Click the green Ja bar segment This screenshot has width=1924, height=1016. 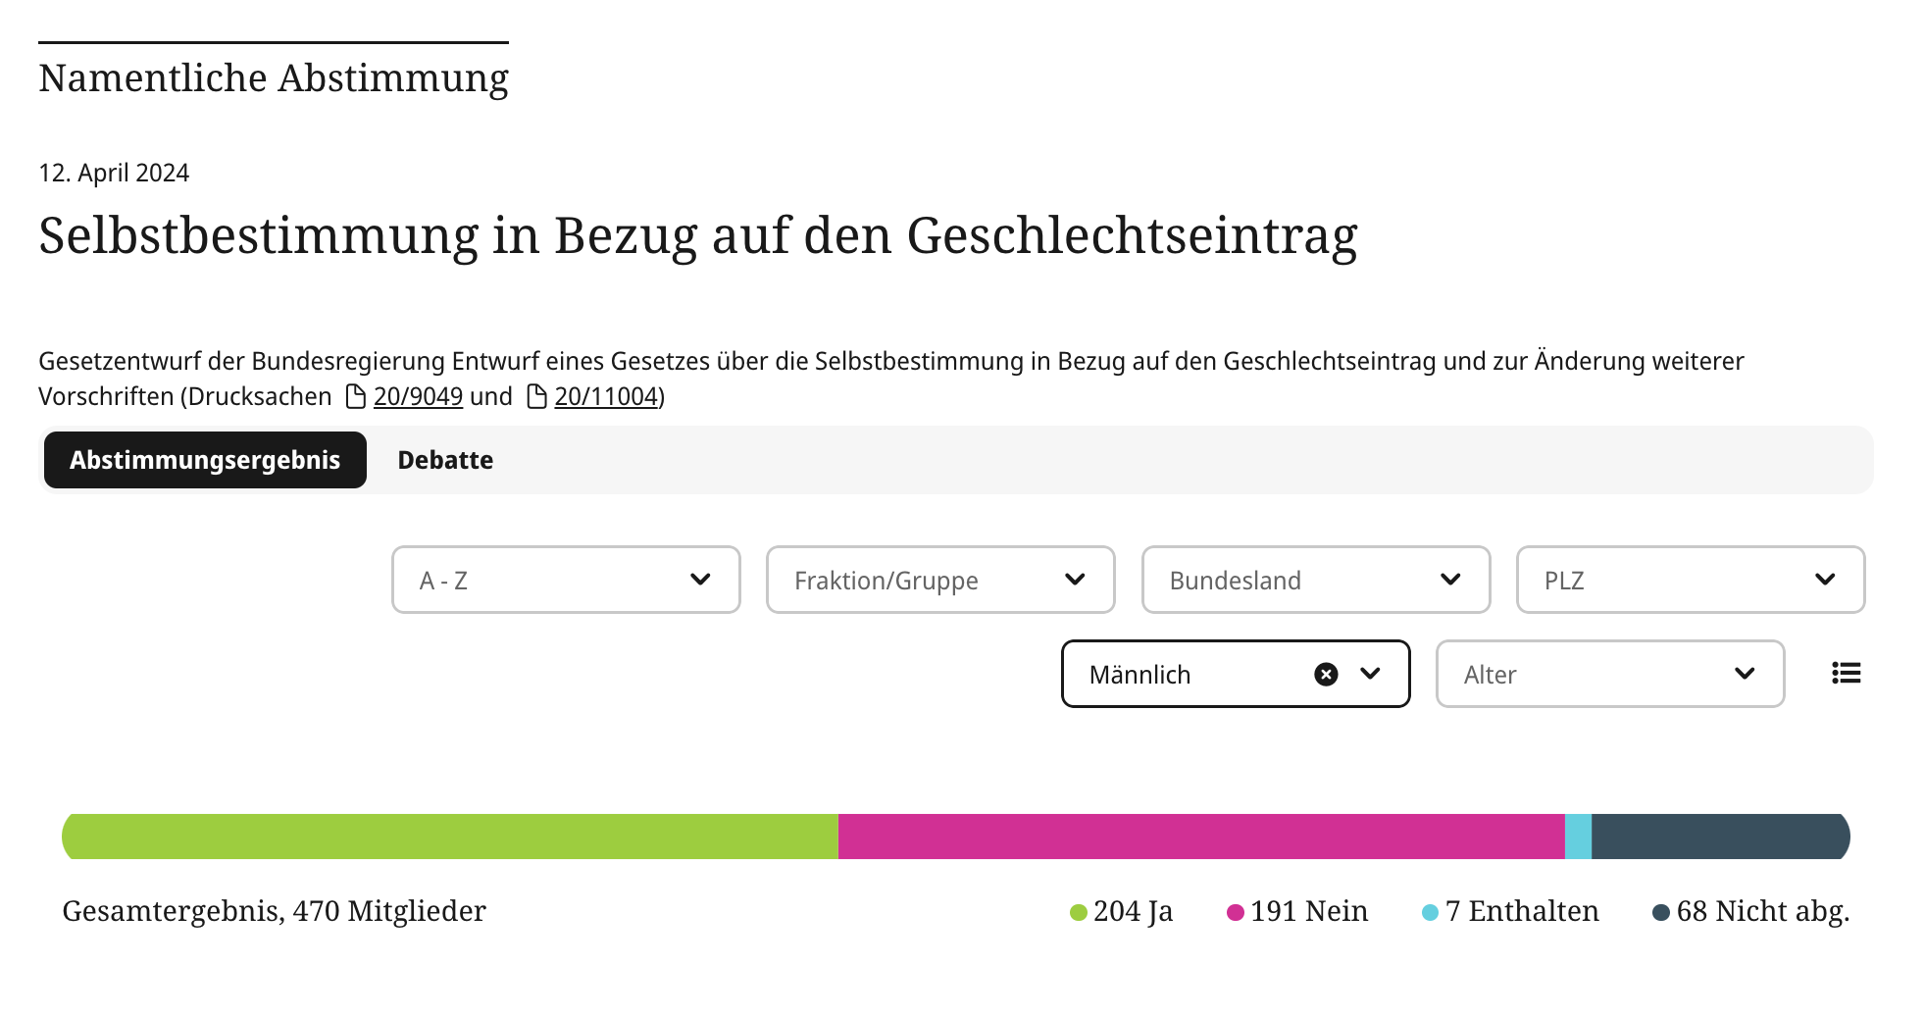pos(450,837)
